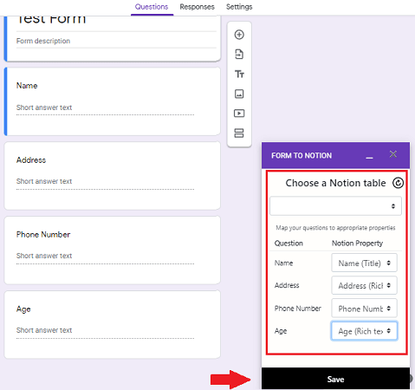Click the 'Notion Property' column header
The width and height of the screenshot is (415, 390).
point(357,244)
